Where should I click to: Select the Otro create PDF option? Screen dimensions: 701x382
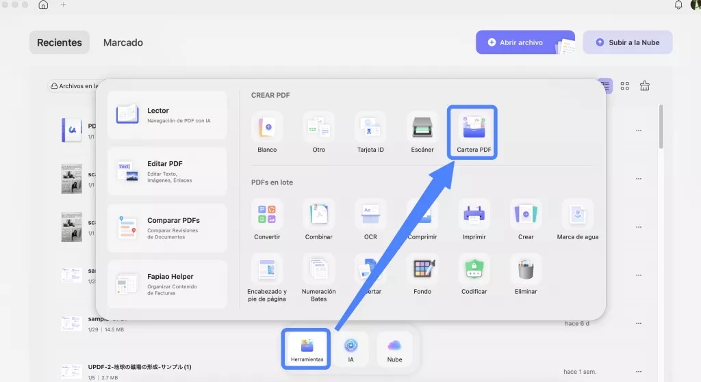[319, 133]
